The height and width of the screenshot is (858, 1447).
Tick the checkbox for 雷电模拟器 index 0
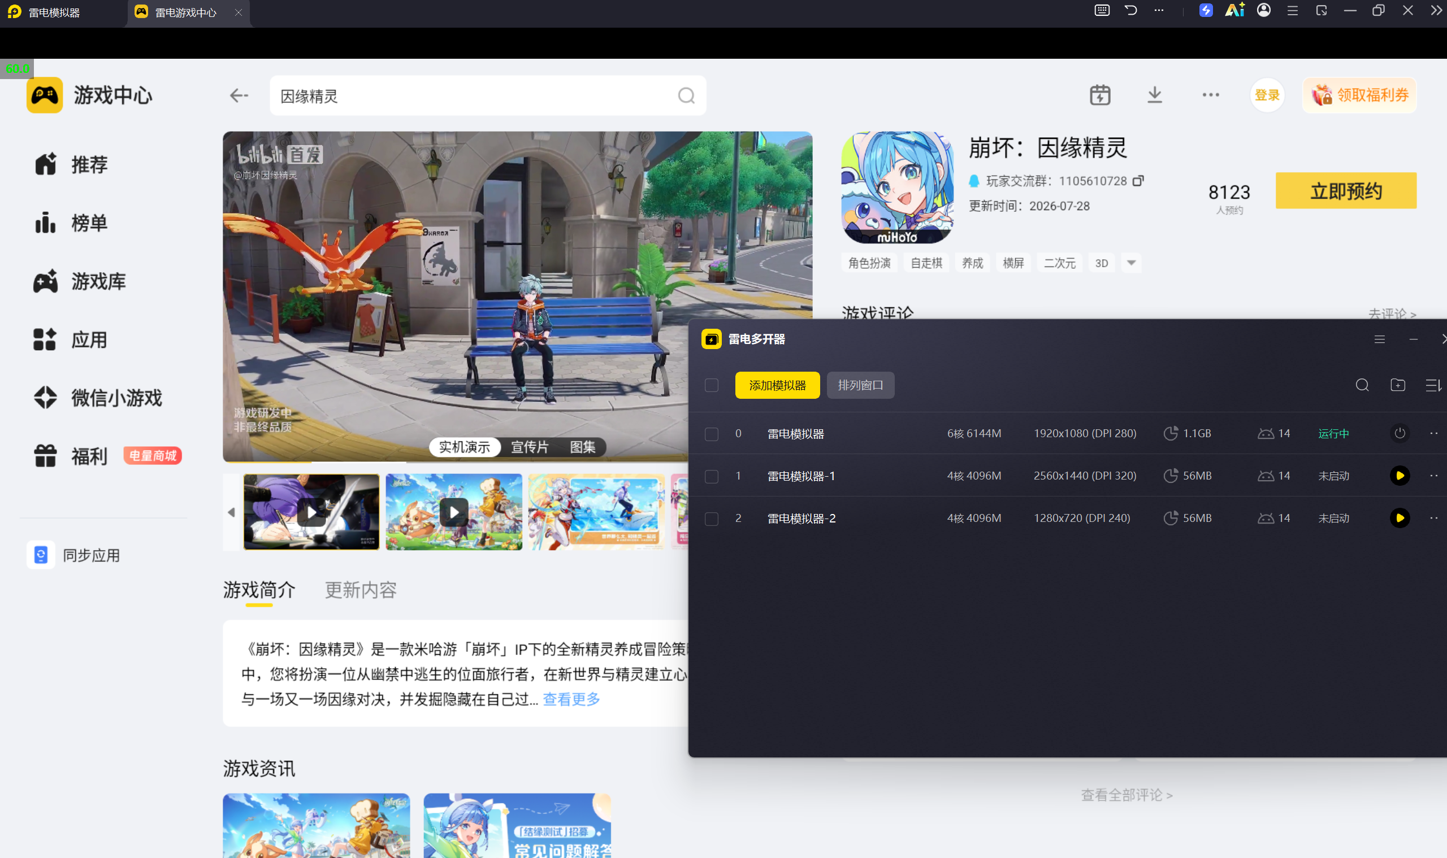tap(711, 434)
